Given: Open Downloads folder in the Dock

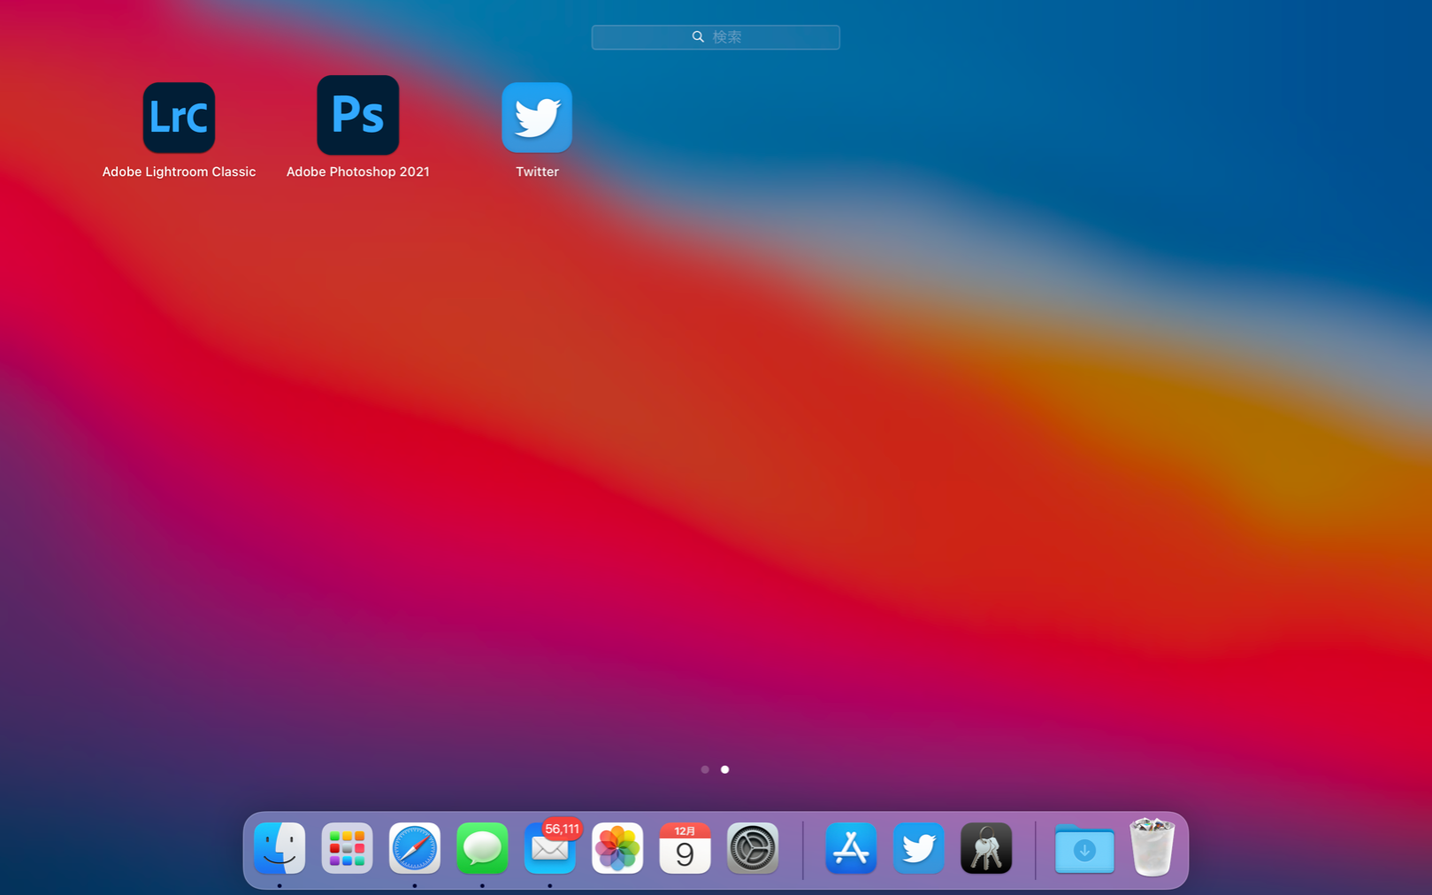Looking at the screenshot, I should click(x=1084, y=849).
